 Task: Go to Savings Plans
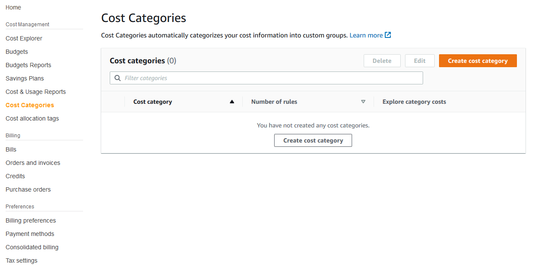pyautogui.click(x=25, y=78)
